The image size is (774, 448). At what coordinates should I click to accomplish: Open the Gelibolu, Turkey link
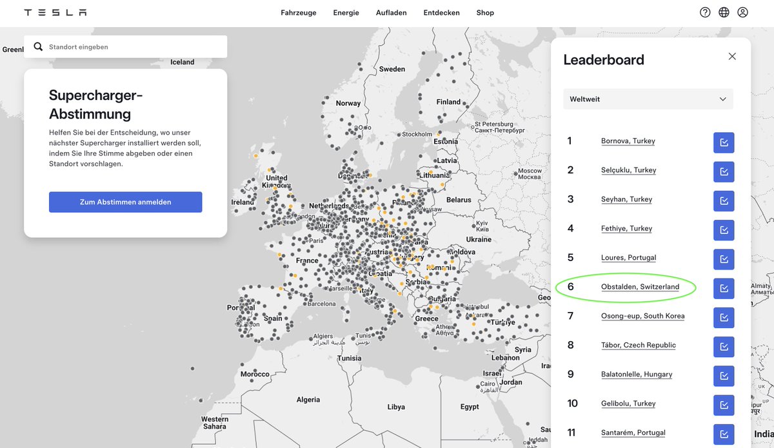tap(628, 404)
